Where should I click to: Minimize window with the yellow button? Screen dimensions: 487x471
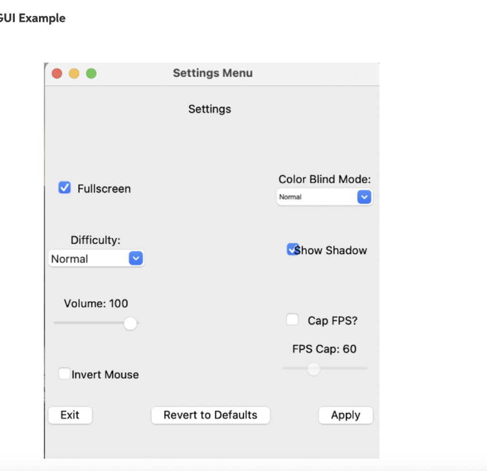point(74,74)
